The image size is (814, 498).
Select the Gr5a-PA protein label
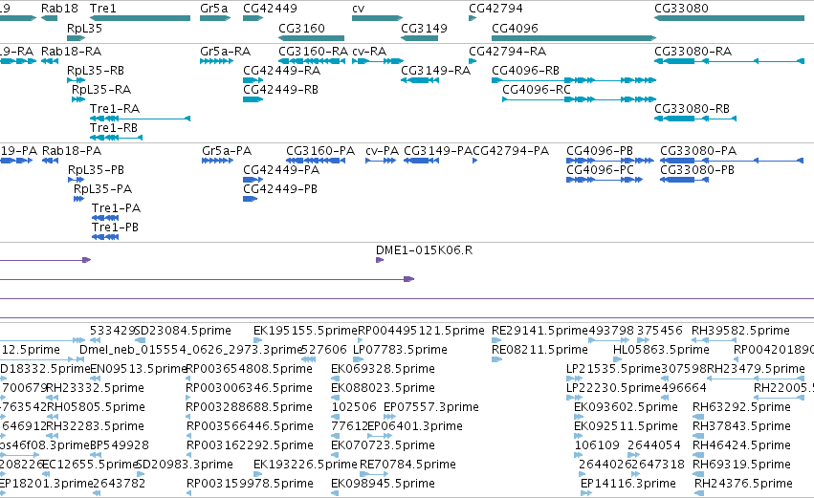227,151
